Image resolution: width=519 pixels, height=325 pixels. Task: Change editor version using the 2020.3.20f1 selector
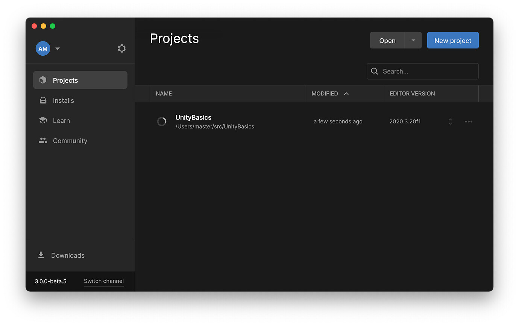(x=450, y=121)
